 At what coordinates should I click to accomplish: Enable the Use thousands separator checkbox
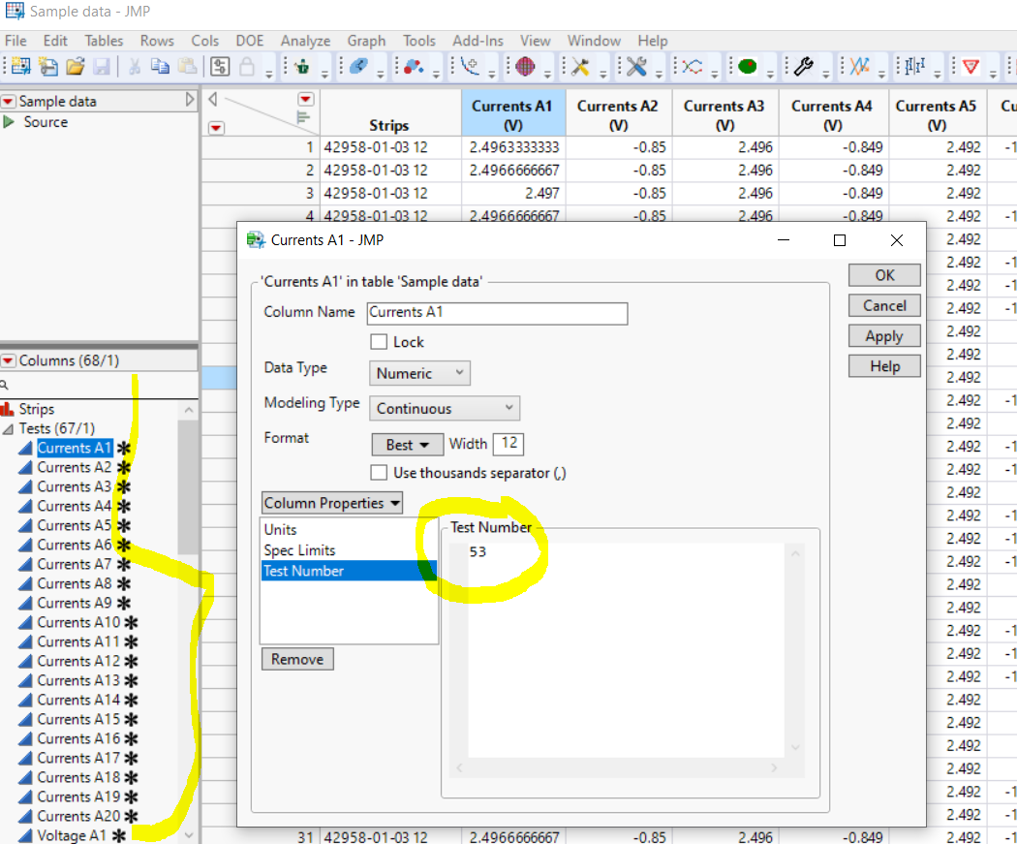[378, 473]
